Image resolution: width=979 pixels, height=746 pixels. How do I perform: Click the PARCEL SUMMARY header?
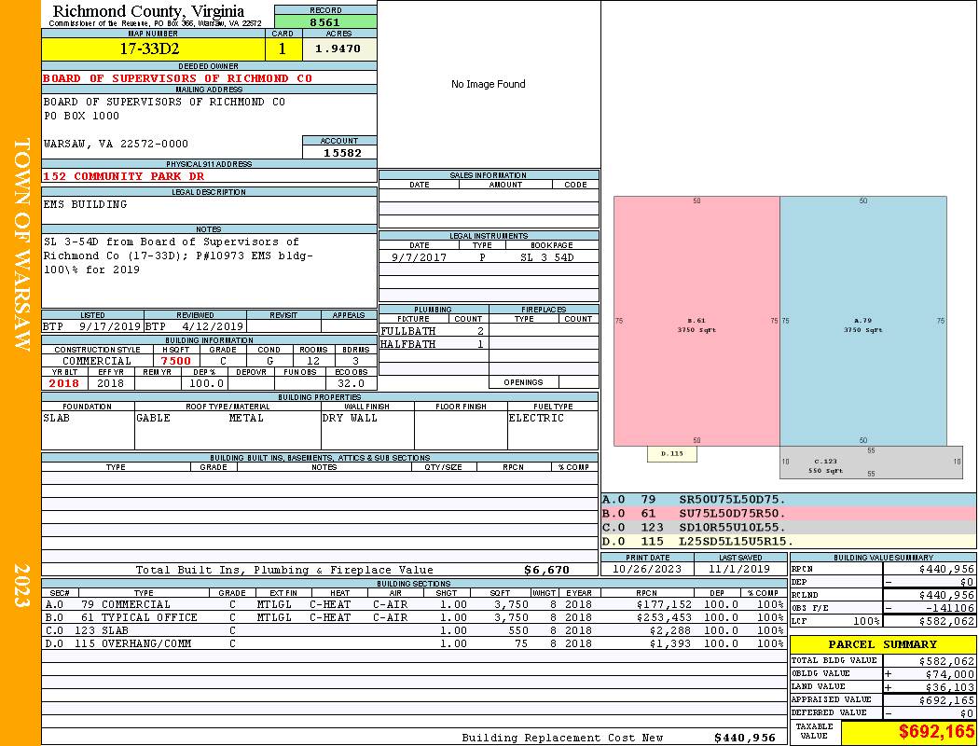tap(882, 644)
